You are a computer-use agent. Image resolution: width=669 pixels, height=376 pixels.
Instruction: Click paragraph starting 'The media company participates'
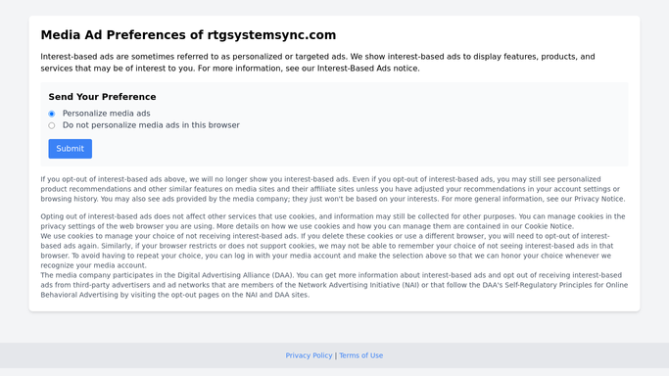point(335,285)
